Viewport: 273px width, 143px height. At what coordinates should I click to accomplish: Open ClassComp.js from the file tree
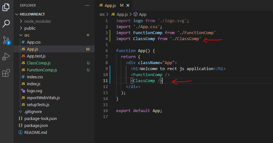39,63
